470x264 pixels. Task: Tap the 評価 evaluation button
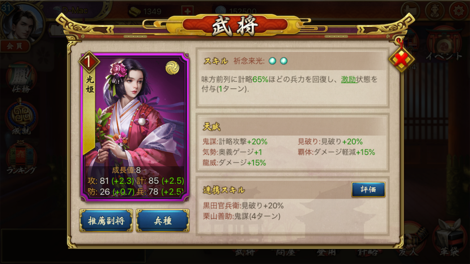point(368,190)
